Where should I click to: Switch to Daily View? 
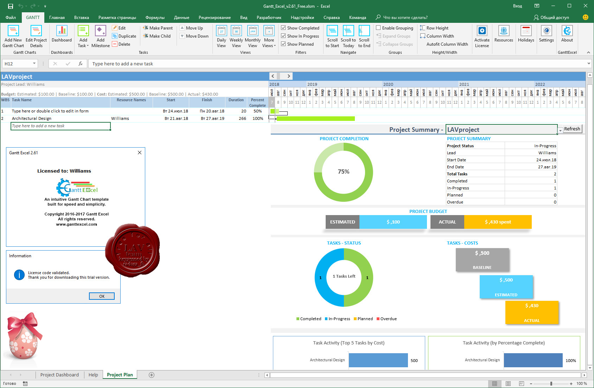tap(222, 37)
